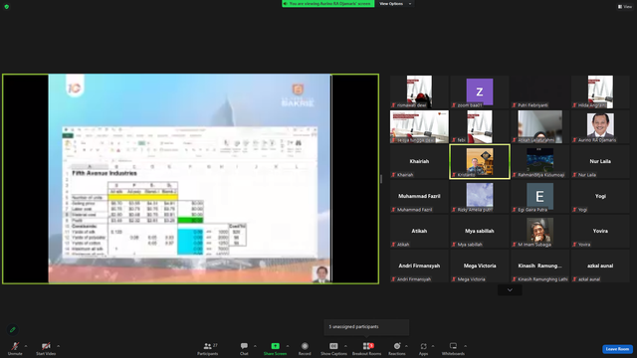
Task: Click the green Profit total cell in spreadsheet
Action: [x=190, y=220]
